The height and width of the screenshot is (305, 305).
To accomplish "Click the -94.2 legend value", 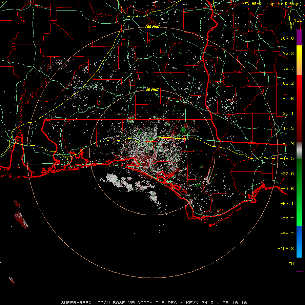I will tap(287, 234).
